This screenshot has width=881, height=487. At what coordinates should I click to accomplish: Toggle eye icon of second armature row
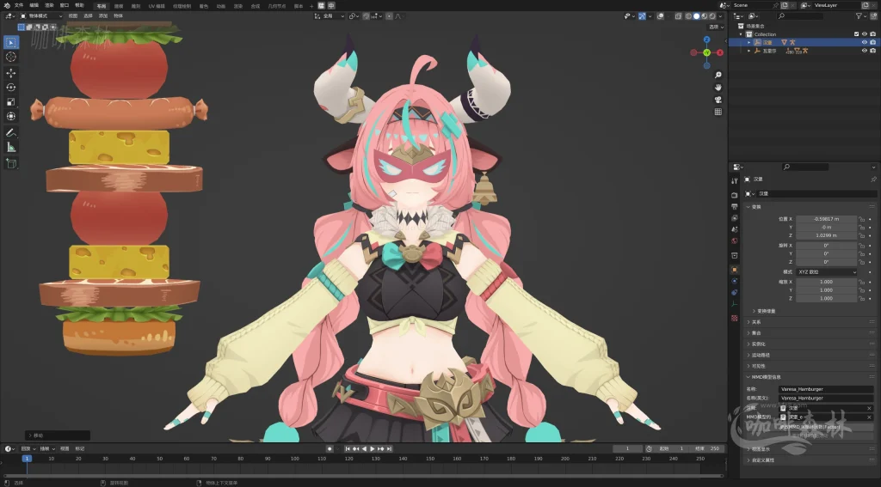(x=865, y=51)
